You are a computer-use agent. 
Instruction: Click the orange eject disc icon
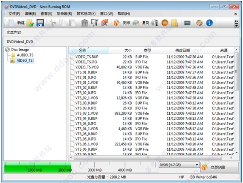click(x=165, y=23)
